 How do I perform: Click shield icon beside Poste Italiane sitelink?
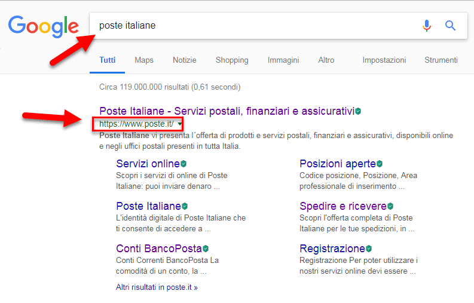185,206
